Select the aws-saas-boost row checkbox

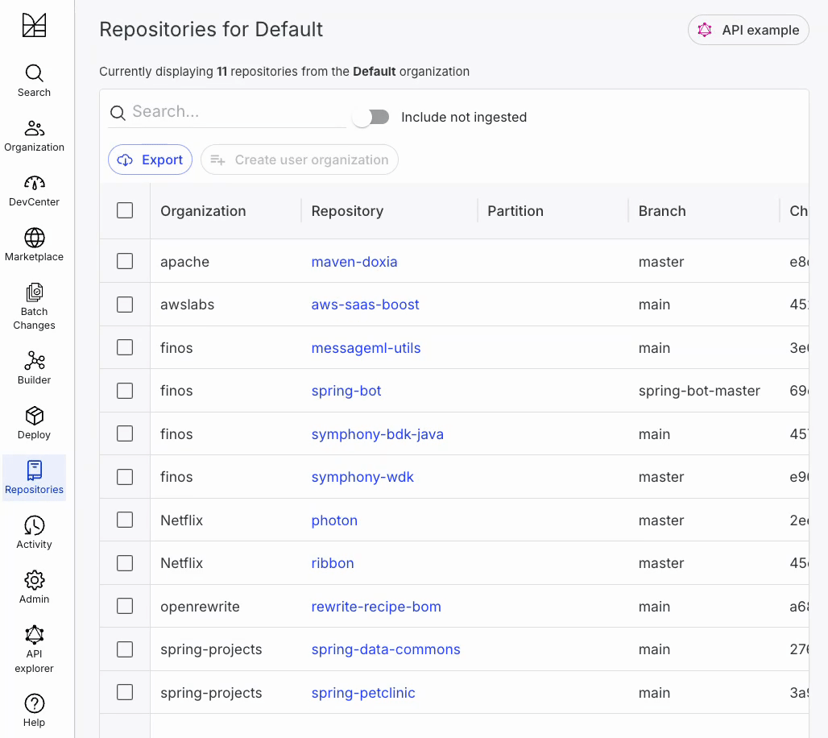click(125, 305)
